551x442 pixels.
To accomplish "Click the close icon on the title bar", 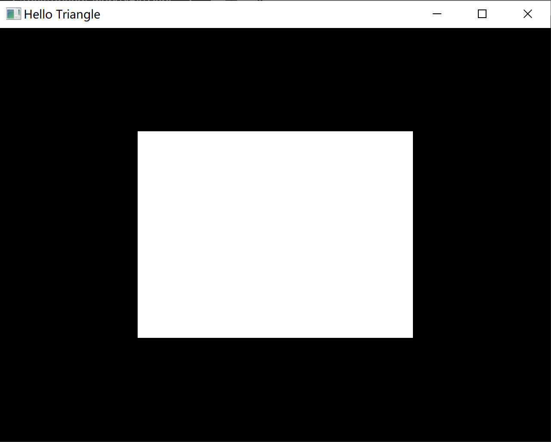I will pyautogui.click(x=528, y=14).
